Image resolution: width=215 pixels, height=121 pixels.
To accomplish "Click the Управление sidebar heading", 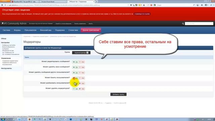I will tap(6, 58).
